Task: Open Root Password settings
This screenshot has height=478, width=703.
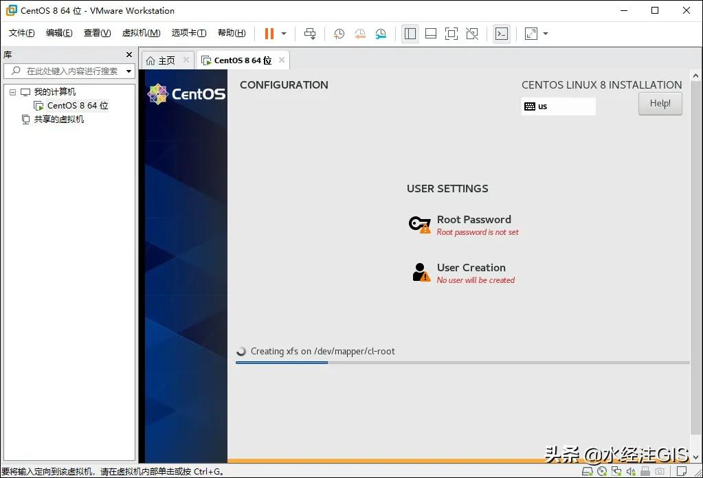Action: coord(473,219)
